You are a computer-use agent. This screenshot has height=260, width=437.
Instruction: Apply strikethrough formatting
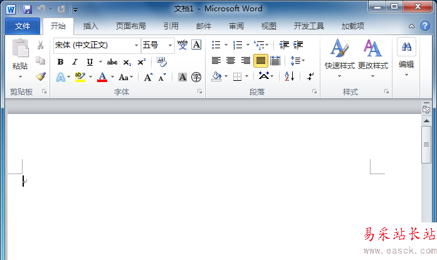point(112,61)
